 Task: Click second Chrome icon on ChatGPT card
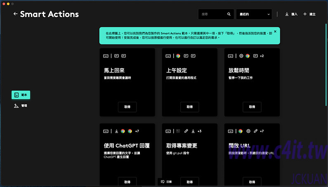pos(130,131)
